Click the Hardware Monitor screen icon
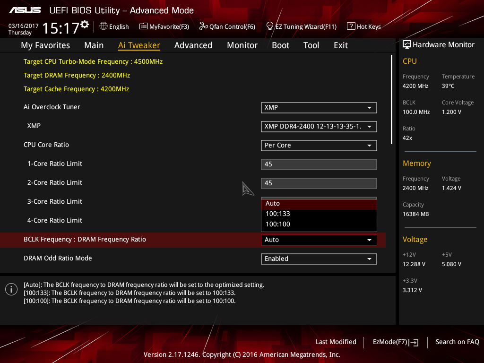This screenshot has width=484, height=363. pos(407,44)
